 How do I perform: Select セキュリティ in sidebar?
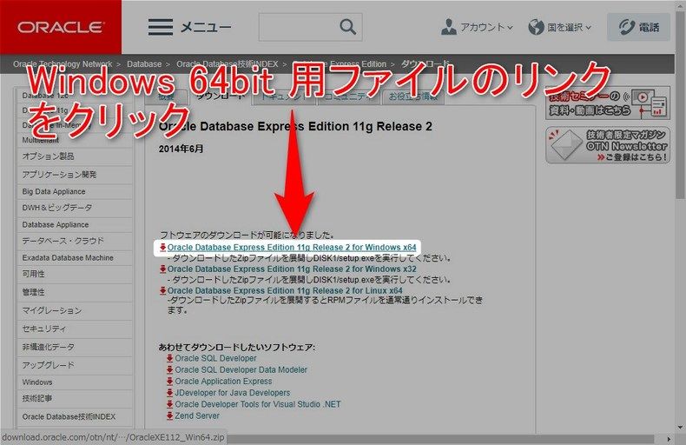pyautogui.click(x=76, y=329)
